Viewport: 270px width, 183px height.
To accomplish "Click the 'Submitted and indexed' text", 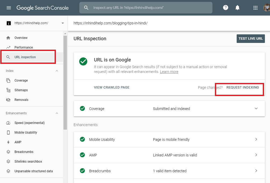I will tap(171, 109).
